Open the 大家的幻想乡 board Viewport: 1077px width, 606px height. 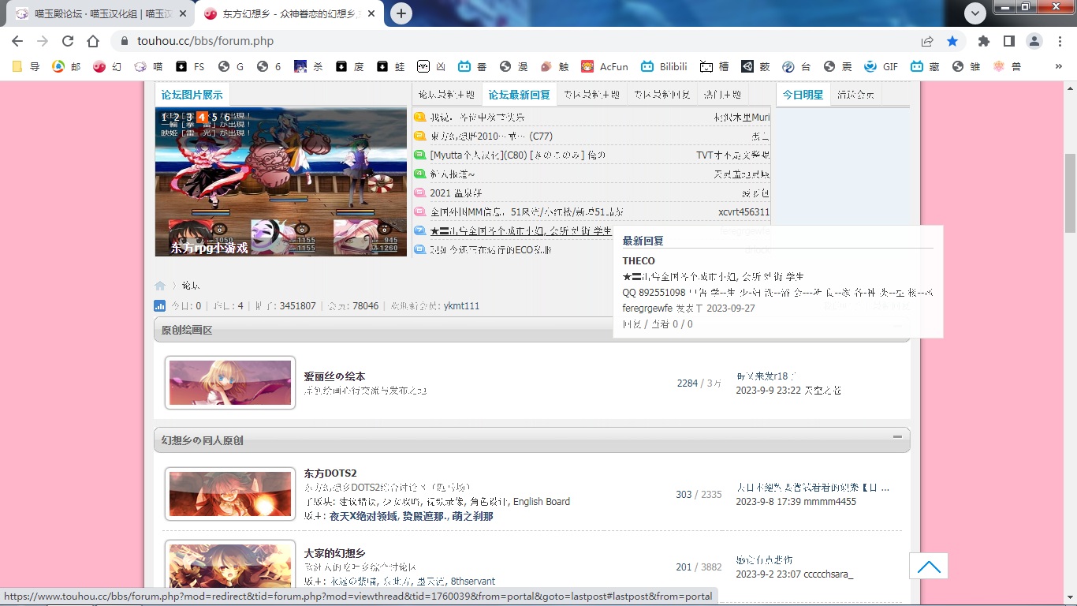click(x=334, y=553)
